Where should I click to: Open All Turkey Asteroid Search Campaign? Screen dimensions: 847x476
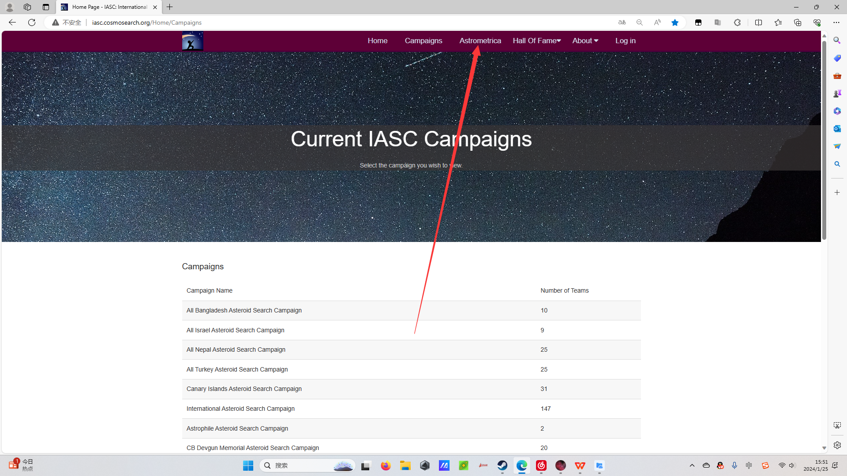(x=237, y=369)
